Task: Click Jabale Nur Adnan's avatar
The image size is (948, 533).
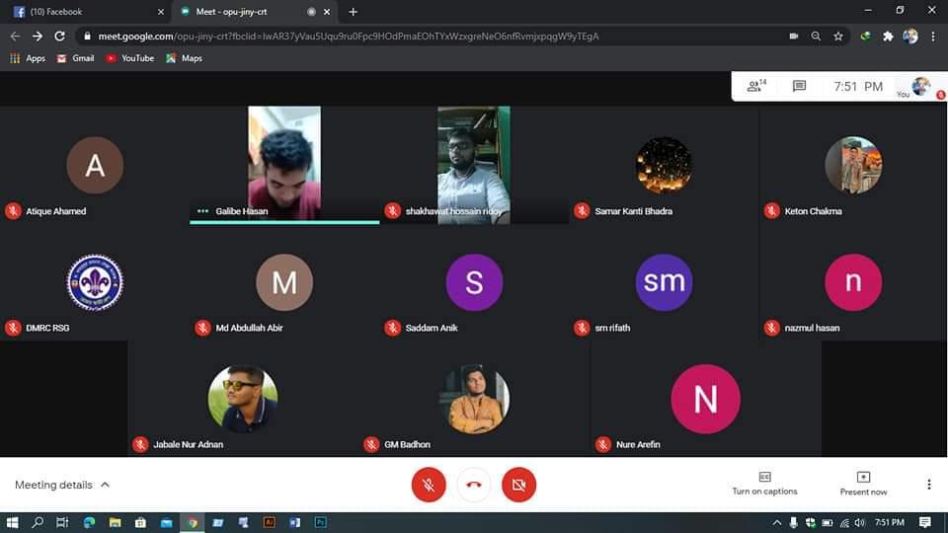Action: point(243,399)
